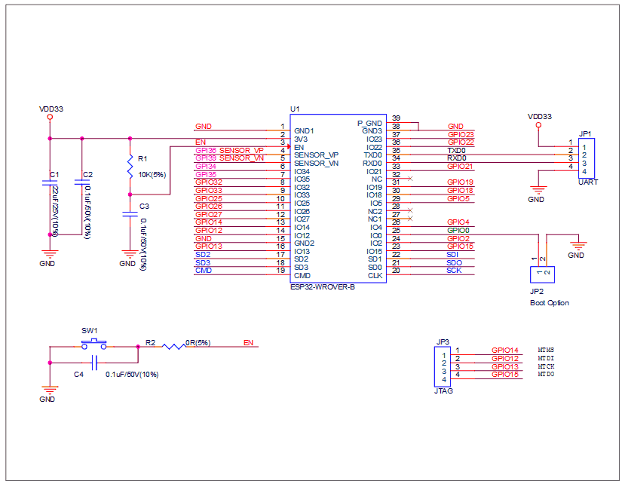Click the JP2 boot jumper box

click(542, 274)
